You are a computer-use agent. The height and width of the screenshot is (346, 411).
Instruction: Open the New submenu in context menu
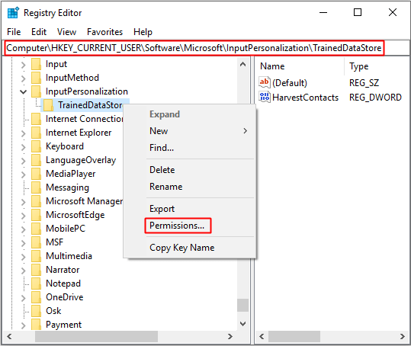pos(190,131)
